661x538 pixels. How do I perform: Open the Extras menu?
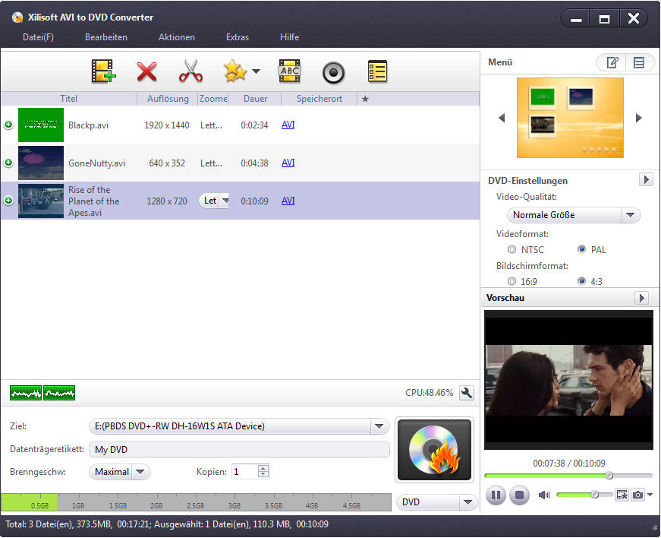click(x=238, y=37)
